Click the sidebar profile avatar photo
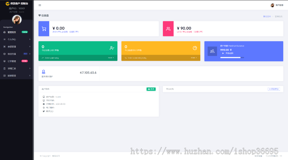The height and width of the screenshot is (160, 288). (x=17, y=20)
